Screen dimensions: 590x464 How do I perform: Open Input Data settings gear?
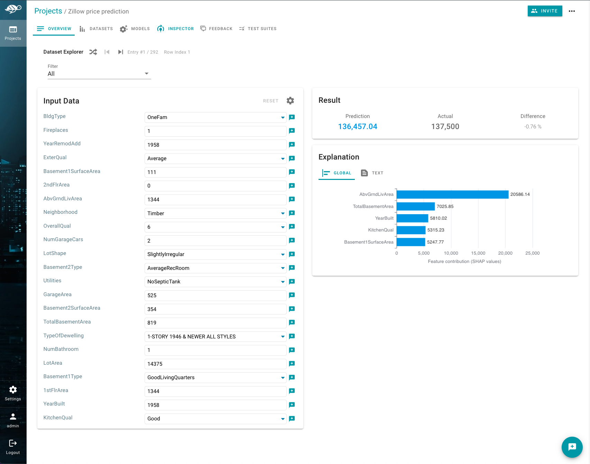[x=290, y=101]
